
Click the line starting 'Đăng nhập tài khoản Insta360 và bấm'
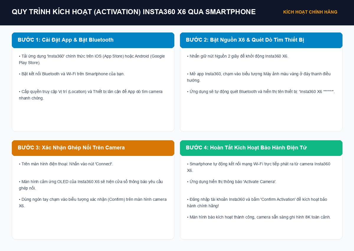coord(257,203)
